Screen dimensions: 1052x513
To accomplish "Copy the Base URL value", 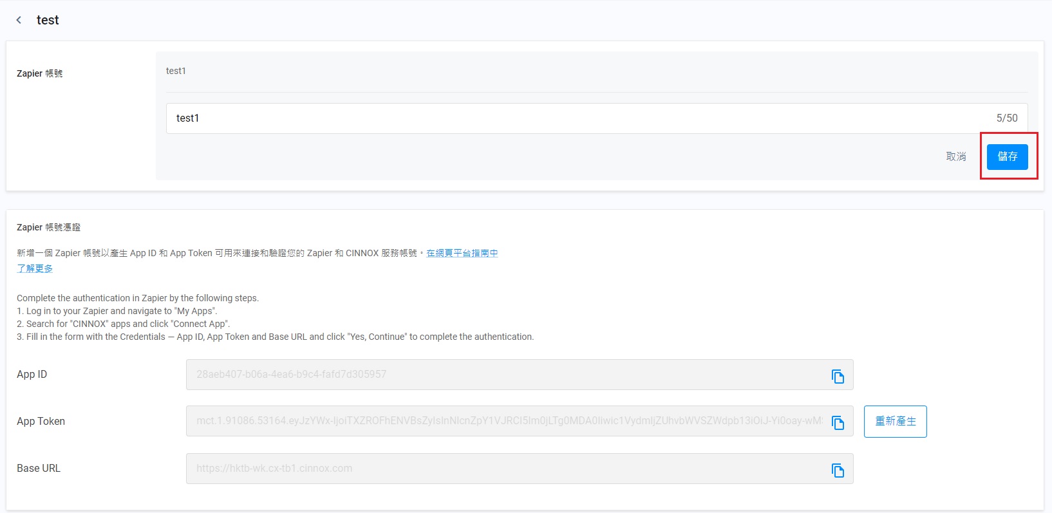I will pyautogui.click(x=838, y=471).
